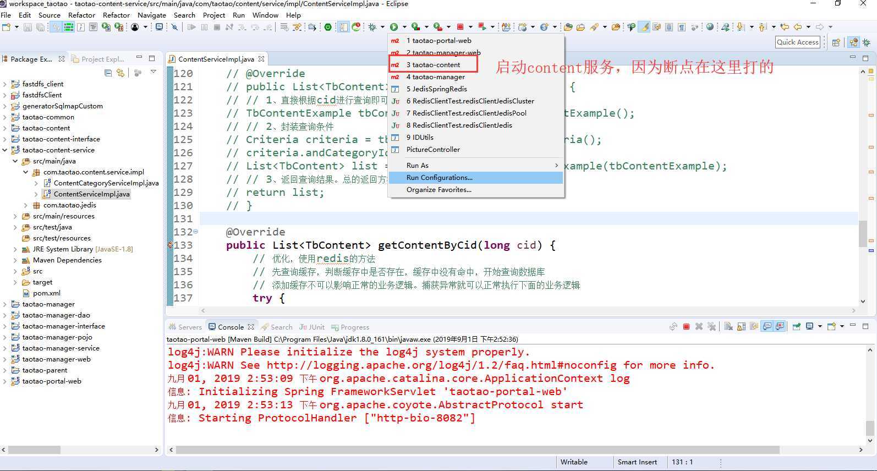The height and width of the screenshot is (471, 877).
Task: Minimize the Console view panel
Action: 853,326
